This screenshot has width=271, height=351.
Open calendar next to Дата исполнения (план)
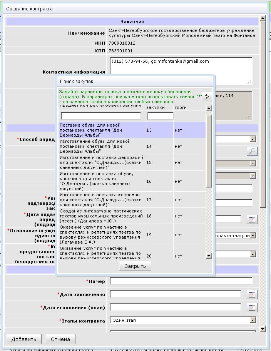pos(252,308)
